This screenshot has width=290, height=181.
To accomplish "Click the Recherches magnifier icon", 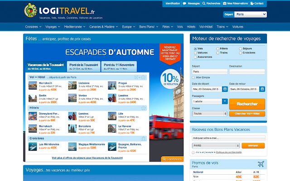I will (x=204, y=4).
